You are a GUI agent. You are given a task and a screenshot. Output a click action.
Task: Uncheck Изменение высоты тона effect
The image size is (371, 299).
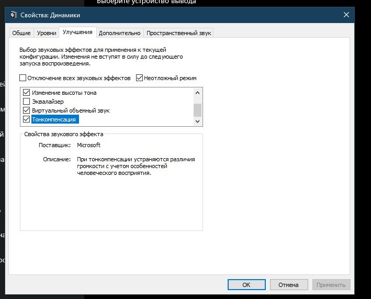click(x=27, y=93)
